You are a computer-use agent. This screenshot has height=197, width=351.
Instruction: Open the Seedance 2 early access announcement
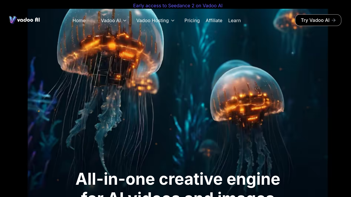point(178,6)
